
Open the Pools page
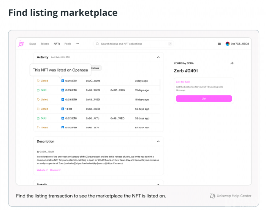(68, 44)
